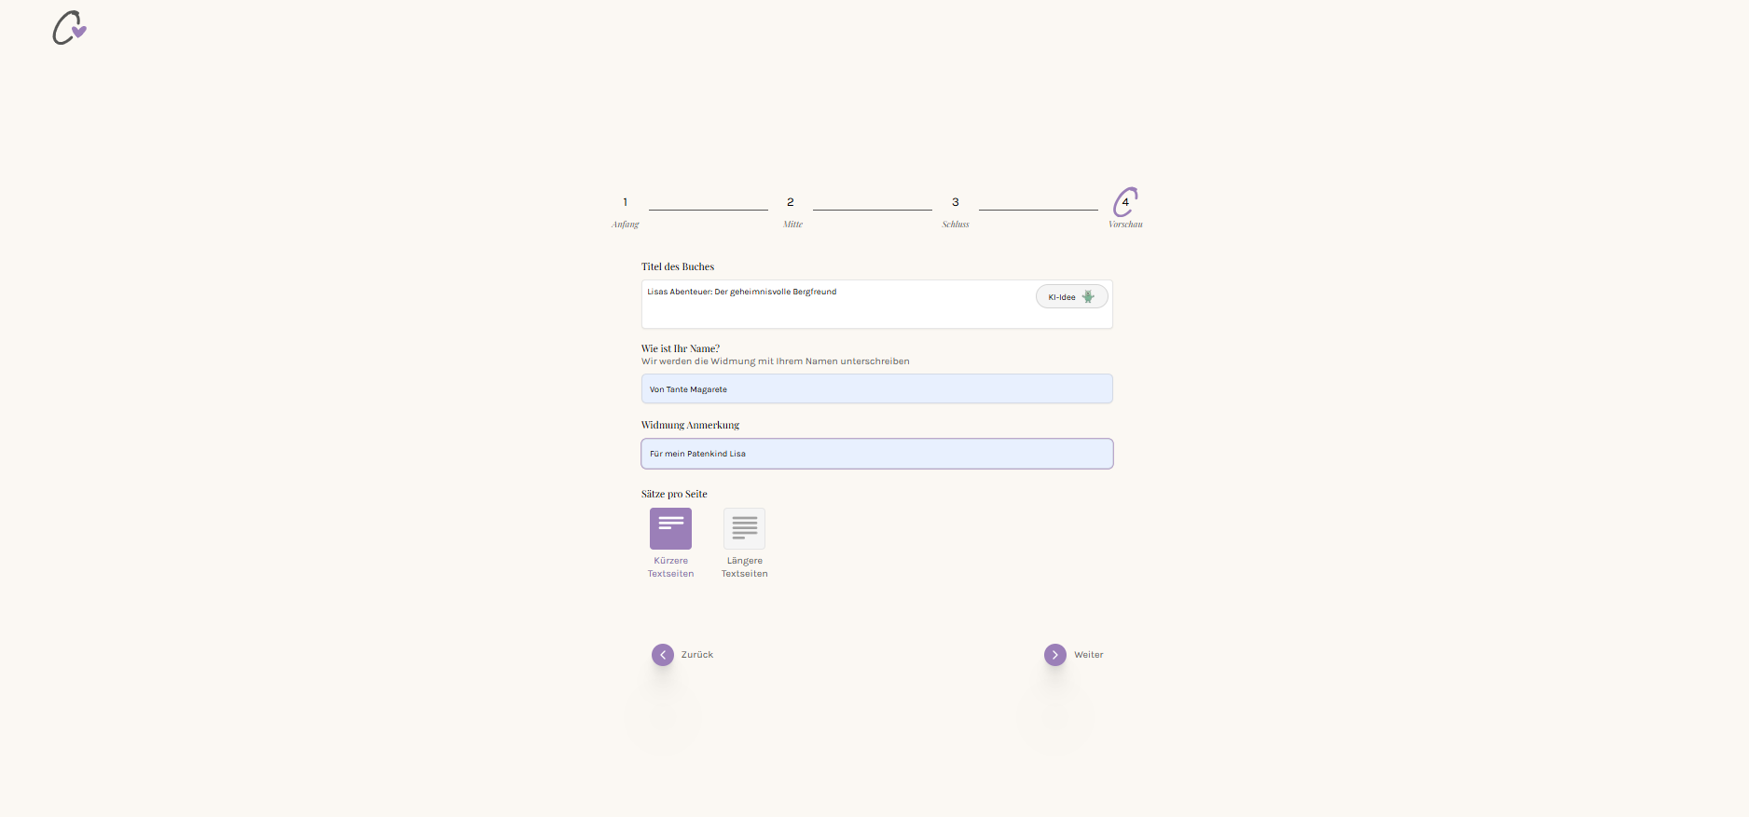This screenshot has height=817, width=1749.
Task: Choose the Kürzere Textseiten text label
Action: 670,567
